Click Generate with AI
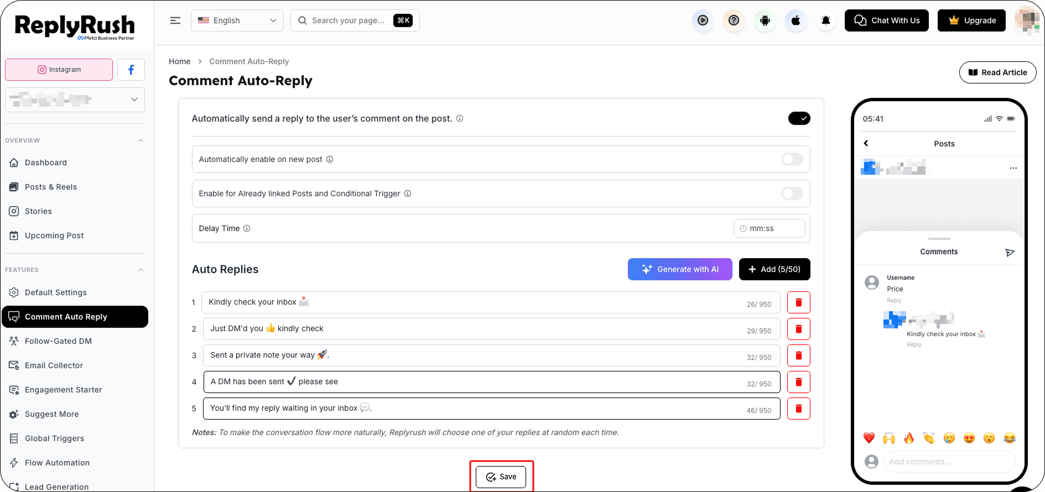1045x492 pixels. (680, 269)
